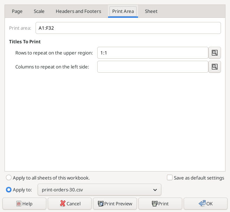The width and height of the screenshot is (230, 212).
Task: Click the Print area input field
Action: (x=128, y=28)
